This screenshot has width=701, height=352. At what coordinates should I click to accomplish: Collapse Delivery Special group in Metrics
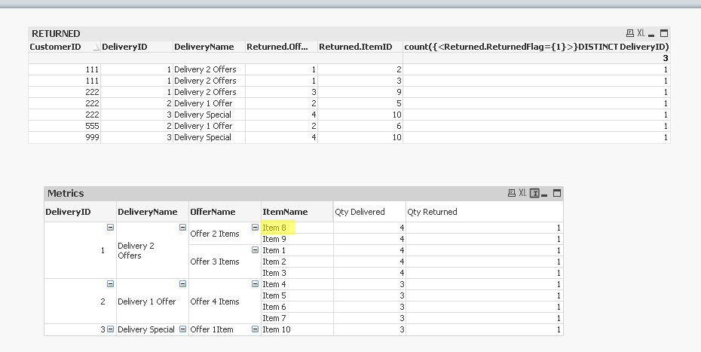182,329
